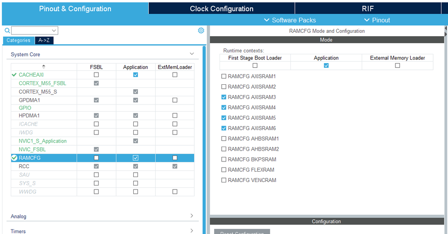Toggle IWDG Application checkbox
The height and width of the screenshot is (234, 448).
[136, 132]
